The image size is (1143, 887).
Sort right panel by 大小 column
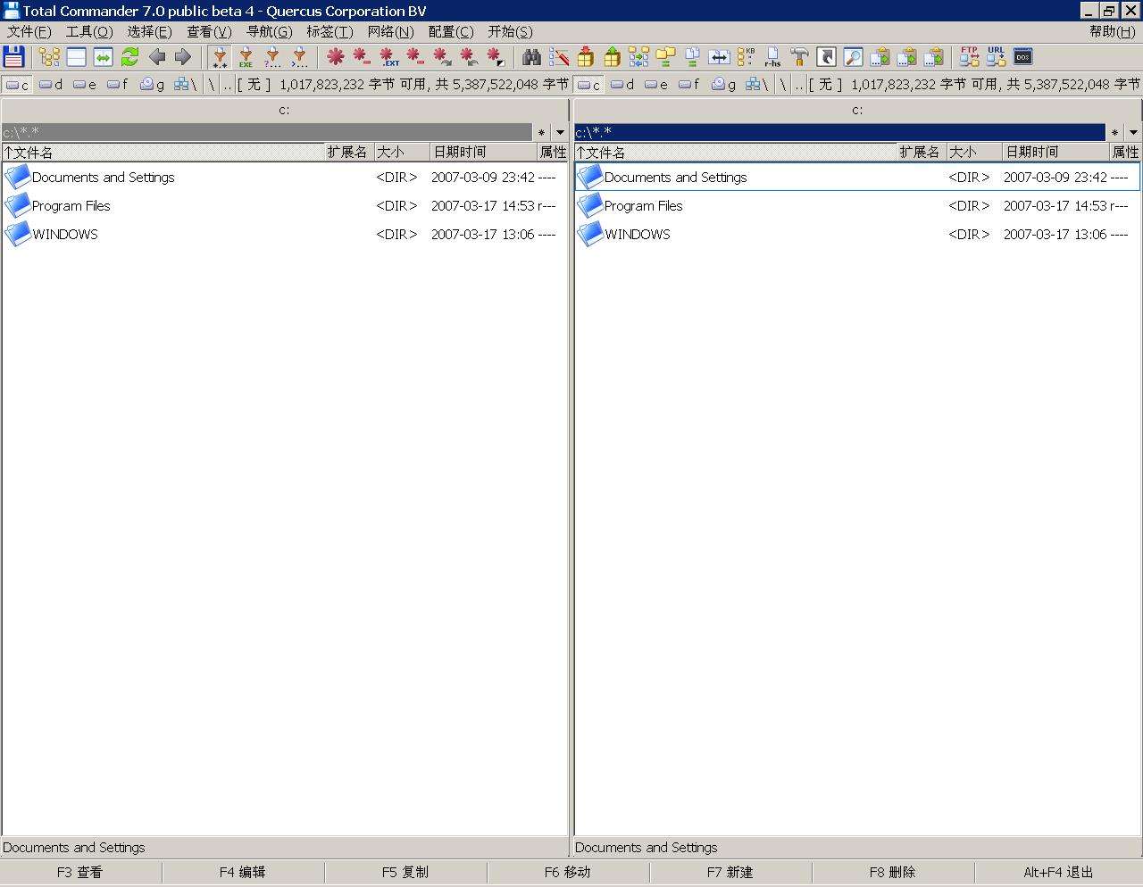point(974,153)
